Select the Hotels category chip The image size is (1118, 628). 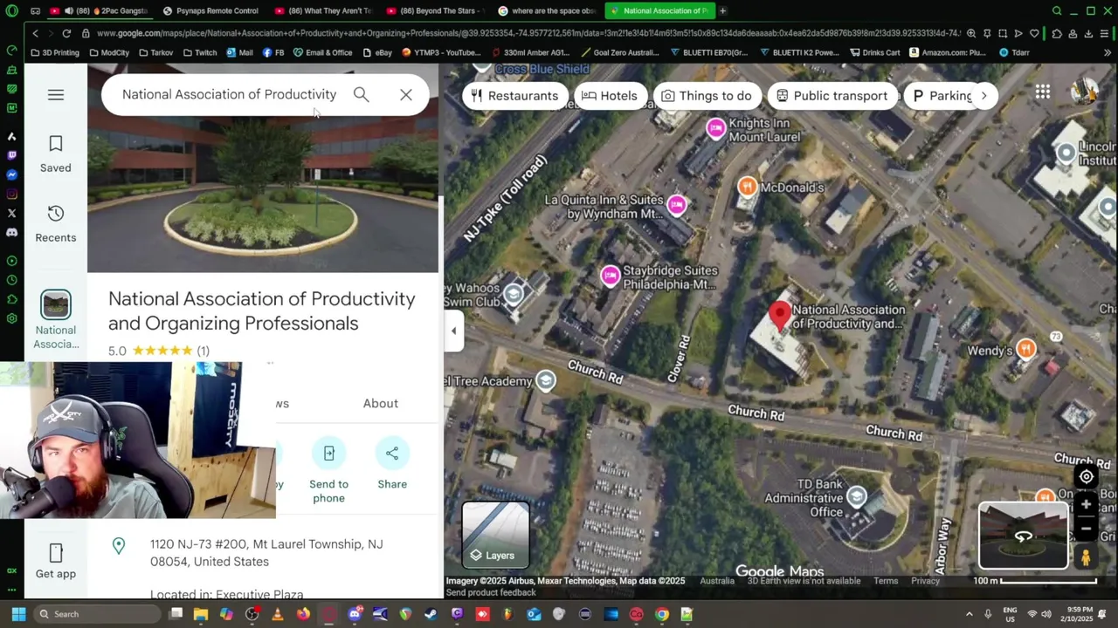[609, 96]
